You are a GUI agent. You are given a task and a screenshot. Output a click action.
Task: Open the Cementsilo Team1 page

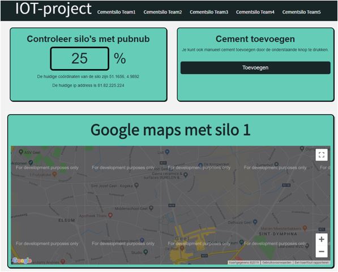(116, 12)
